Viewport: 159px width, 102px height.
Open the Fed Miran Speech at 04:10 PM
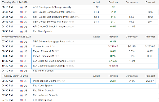[43, 71]
